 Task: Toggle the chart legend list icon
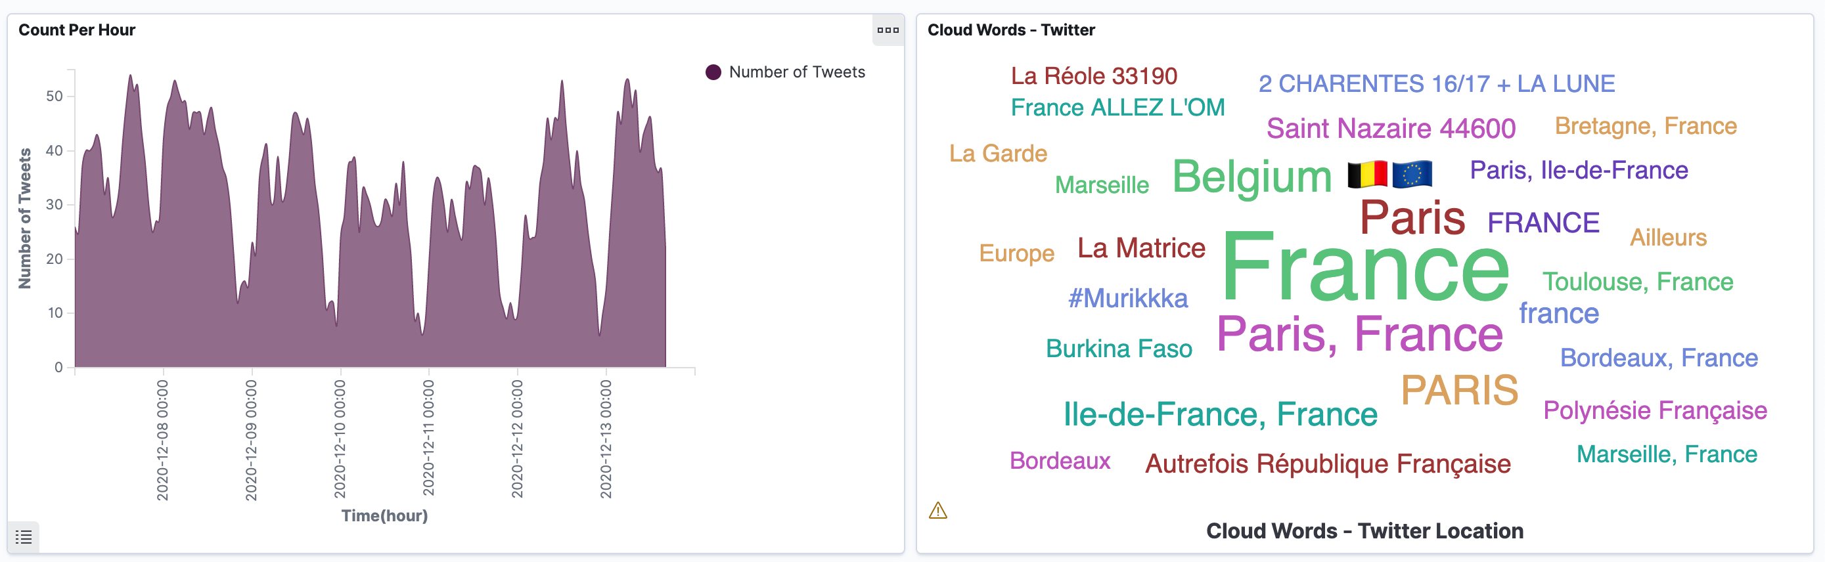24,537
